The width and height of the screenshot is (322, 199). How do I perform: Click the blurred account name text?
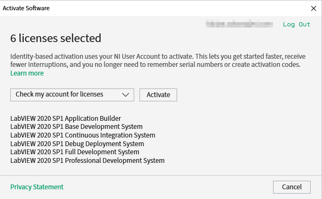click(x=239, y=24)
